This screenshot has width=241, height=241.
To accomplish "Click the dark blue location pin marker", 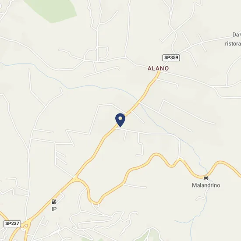I will point(120,120).
